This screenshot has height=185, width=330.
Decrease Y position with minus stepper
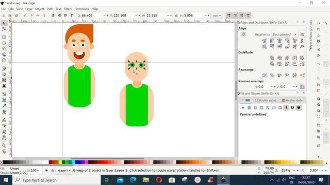(136, 15)
